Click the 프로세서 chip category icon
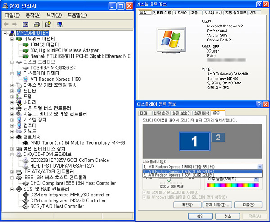 [18, 137]
